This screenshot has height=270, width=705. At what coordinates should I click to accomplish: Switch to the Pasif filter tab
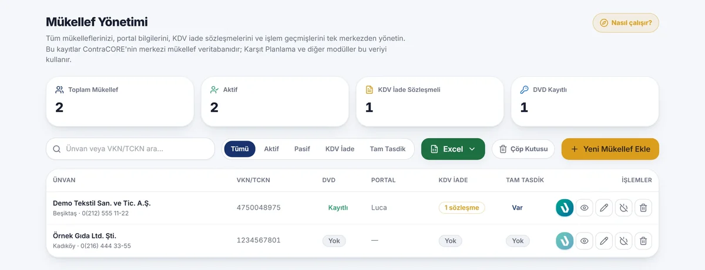(x=302, y=149)
